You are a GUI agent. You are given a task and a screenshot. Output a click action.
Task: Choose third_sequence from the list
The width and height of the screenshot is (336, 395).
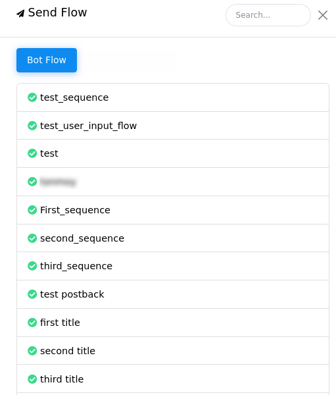(x=173, y=266)
